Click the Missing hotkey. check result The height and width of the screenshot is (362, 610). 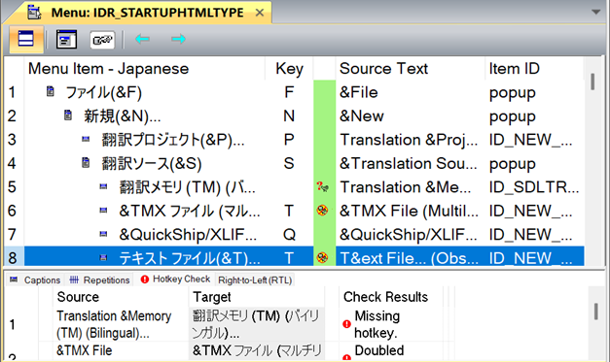click(377, 324)
